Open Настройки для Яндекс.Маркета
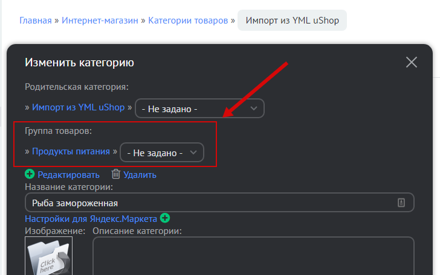The height and width of the screenshot is (275, 440). 91,218
